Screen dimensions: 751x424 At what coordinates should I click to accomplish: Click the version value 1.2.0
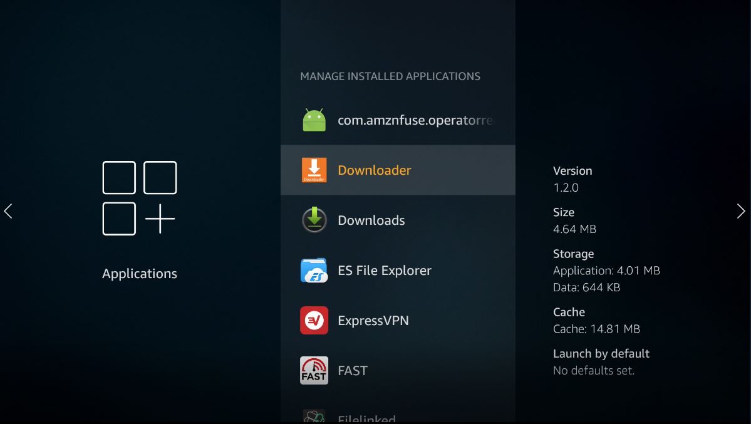coord(566,187)
